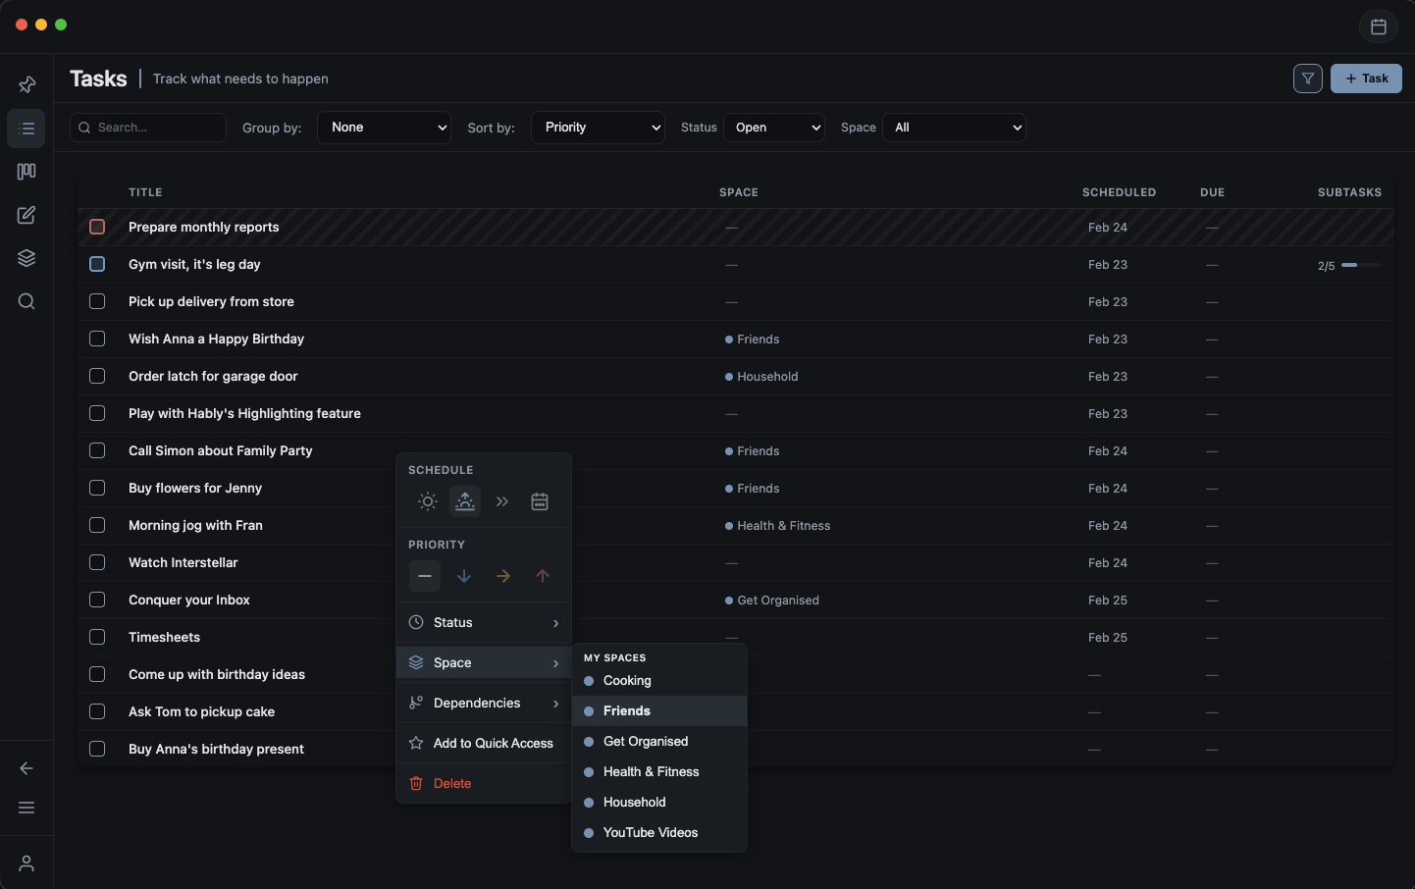The width and height of the screenshot is (1415, 889).
Task: Open the Search view
Action: tap(26, 301)
